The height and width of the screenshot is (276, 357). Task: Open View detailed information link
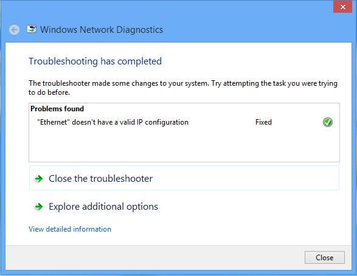pos(70,229)
